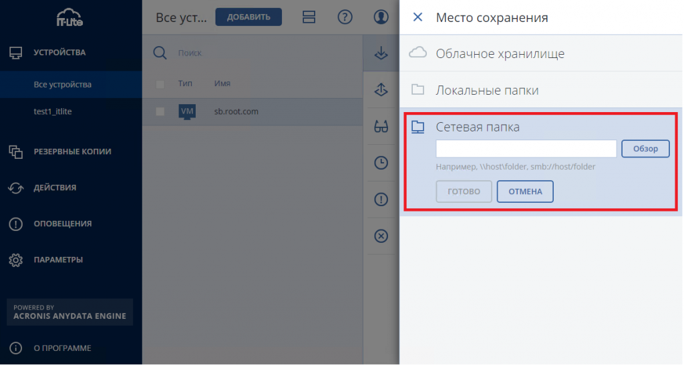
Task: Open the test1_itlite device group
Action: point(53,111)
